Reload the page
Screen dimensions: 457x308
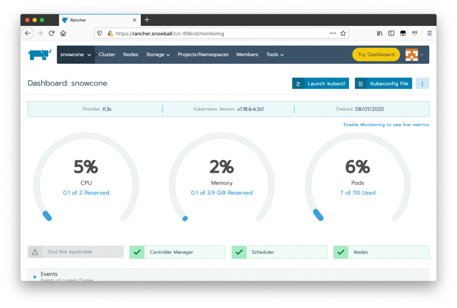point(52,33)
